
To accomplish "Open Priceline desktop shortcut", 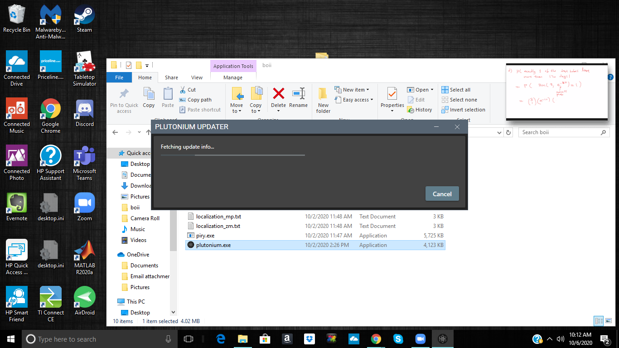I will coord(50,66).
